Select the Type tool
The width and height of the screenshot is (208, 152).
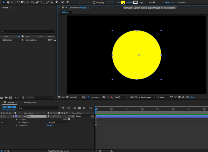point(42,2)
